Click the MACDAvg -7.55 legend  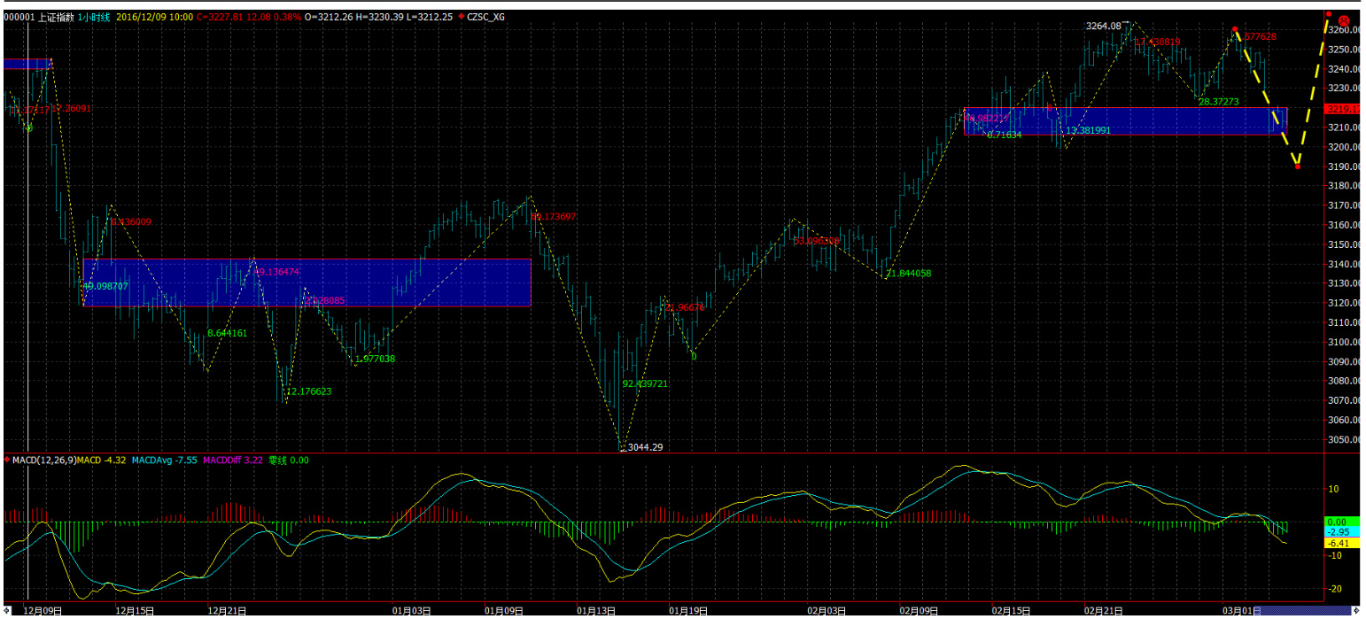[x=166, y=460]
